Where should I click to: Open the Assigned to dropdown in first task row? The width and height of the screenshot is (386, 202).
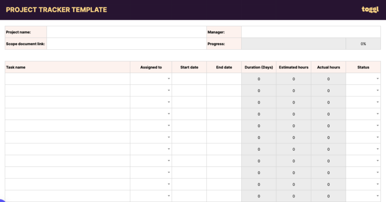click(169, 79)
